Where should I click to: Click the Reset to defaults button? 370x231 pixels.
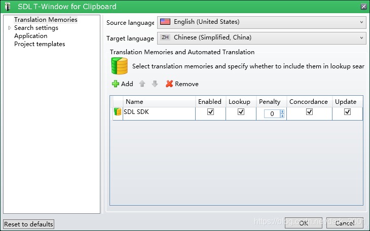point(28,224)
